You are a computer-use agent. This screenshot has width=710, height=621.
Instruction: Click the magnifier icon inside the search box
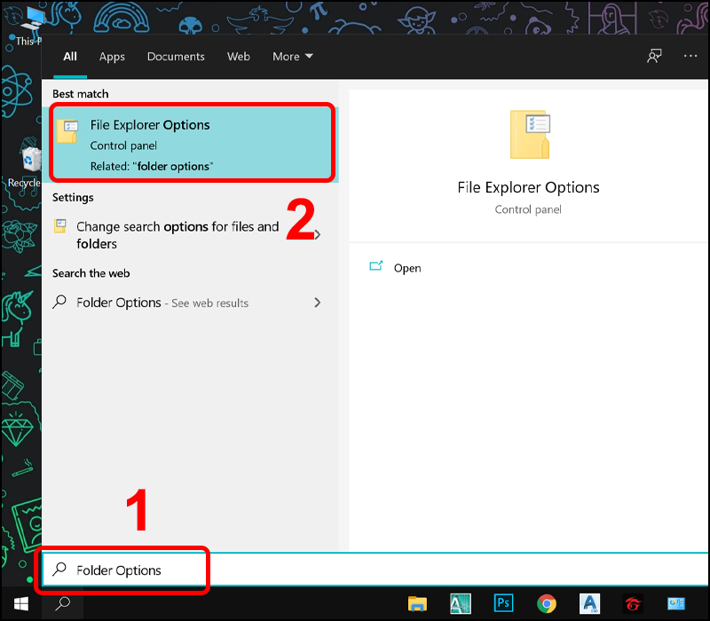[59, 570]
